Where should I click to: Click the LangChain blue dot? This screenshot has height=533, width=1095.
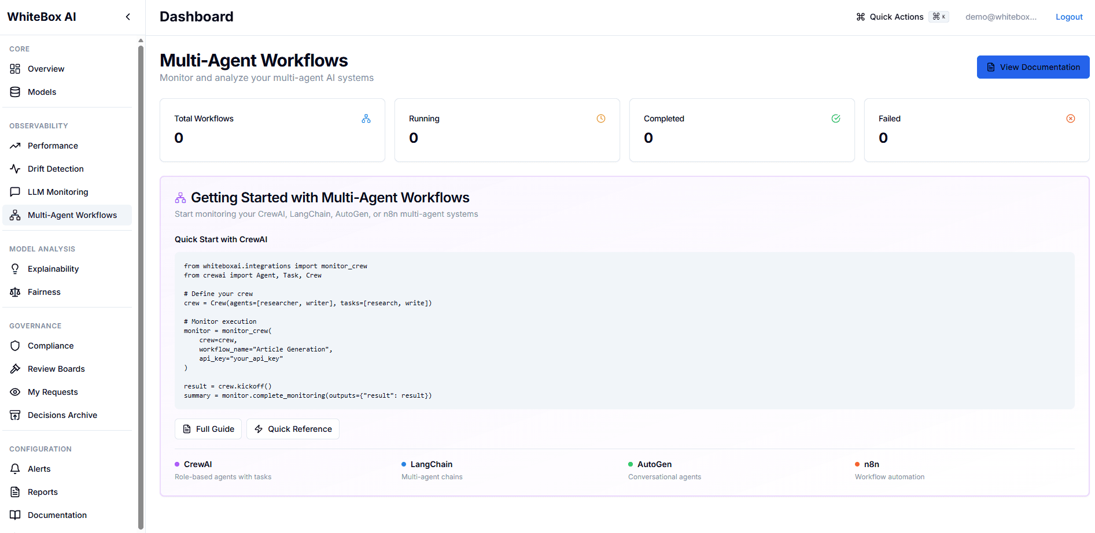[404, 464]
